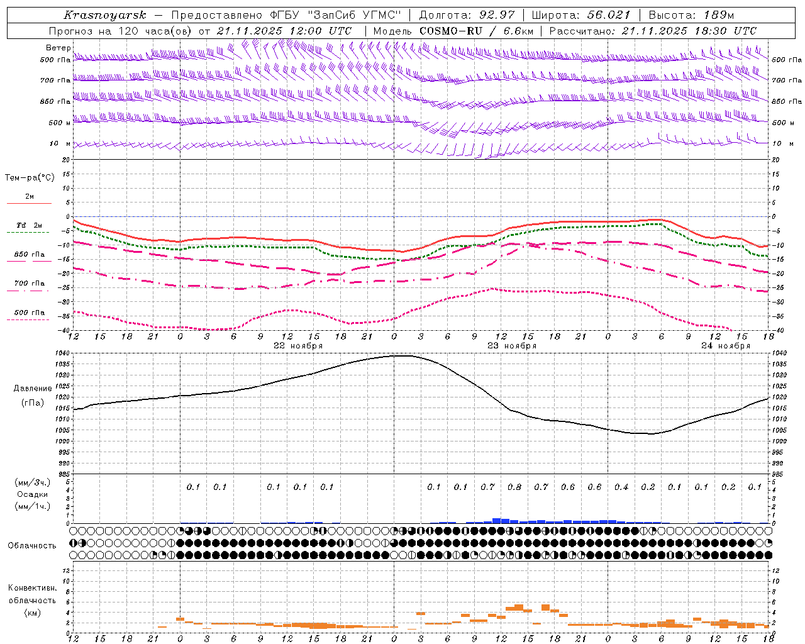Select the Высота: 189м label
805x644 pixels.
pyautogui.click(x=691, y=15)
